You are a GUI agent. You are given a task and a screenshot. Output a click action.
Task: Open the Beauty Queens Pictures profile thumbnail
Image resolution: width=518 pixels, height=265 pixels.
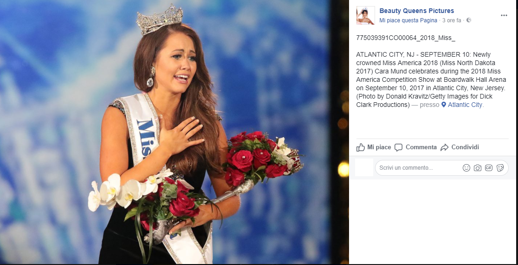tap(366, 15)
